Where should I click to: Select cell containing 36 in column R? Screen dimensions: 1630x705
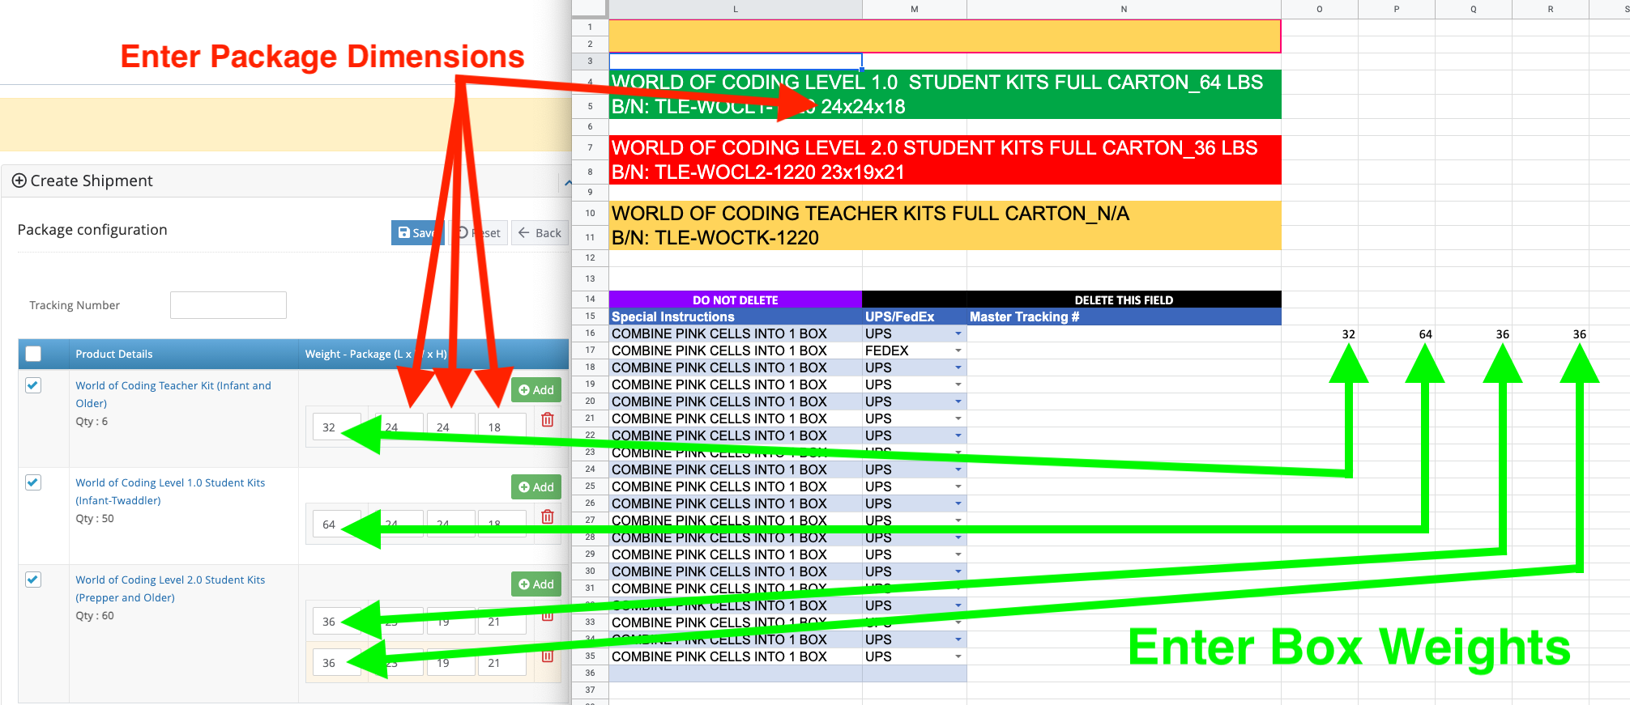(1551, 333)
